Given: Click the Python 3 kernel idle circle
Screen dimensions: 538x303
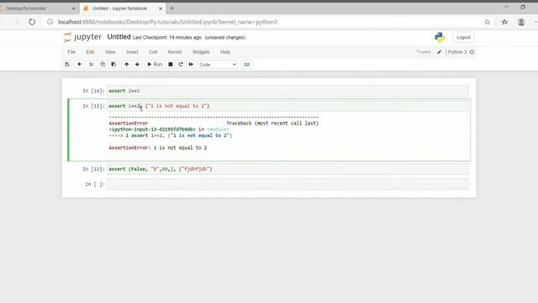Looking at the screenshot, I should (472, 52).
